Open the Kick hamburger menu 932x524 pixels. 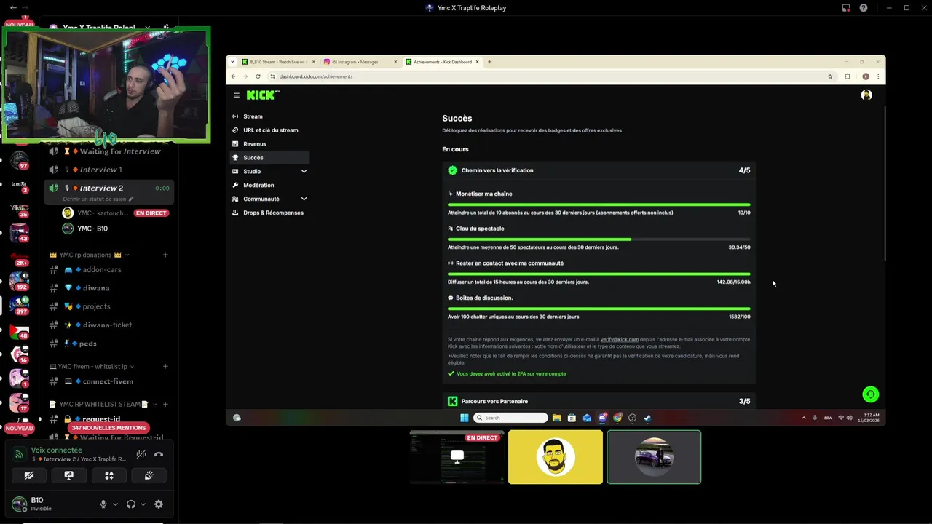237,95
